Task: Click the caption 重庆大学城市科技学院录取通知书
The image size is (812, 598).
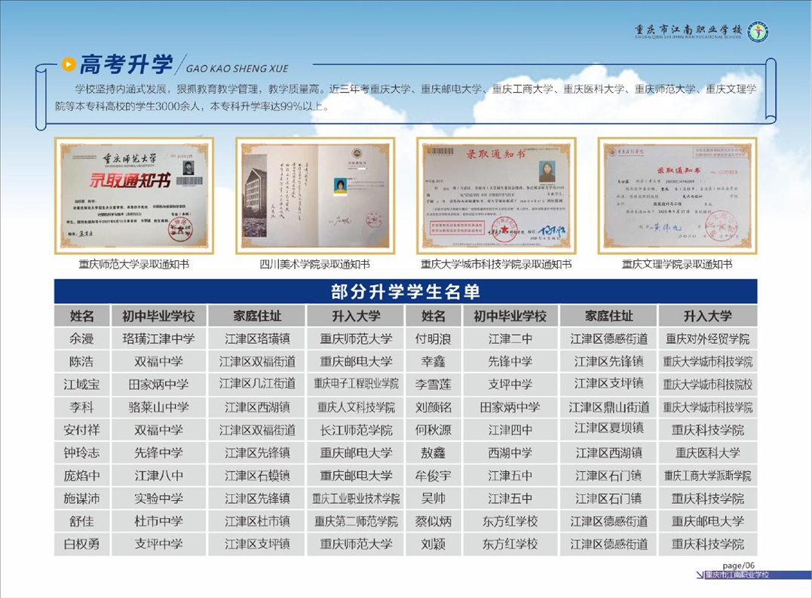Action: pos(496,265)
